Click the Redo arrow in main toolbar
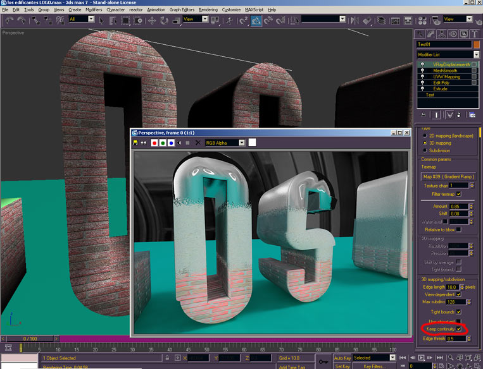Image resolution: width=483 pixels, height=369 pixels. tap(21, 21)
